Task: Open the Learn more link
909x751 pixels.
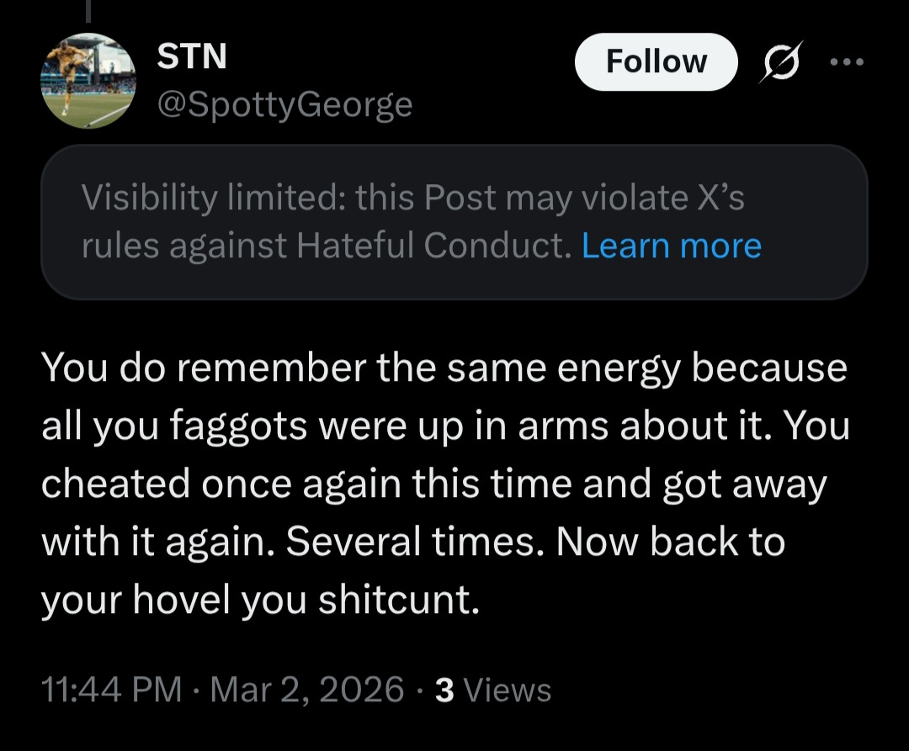Action: 671,246
